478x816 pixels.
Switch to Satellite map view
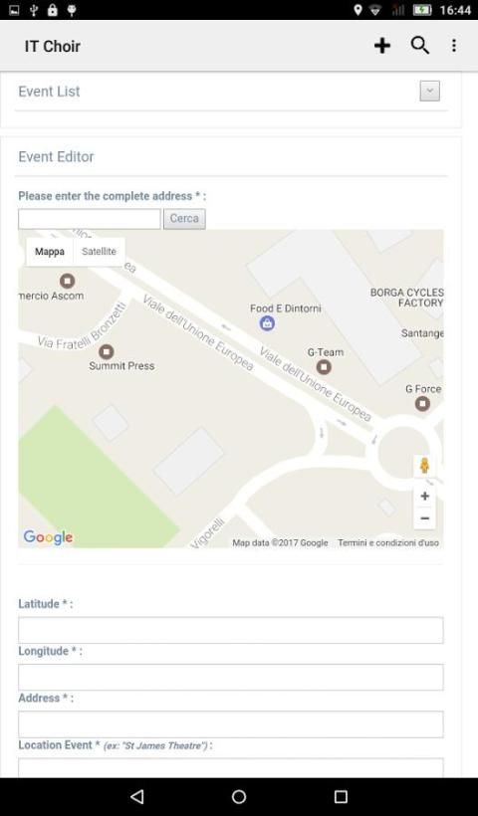[x=99, y=252]
